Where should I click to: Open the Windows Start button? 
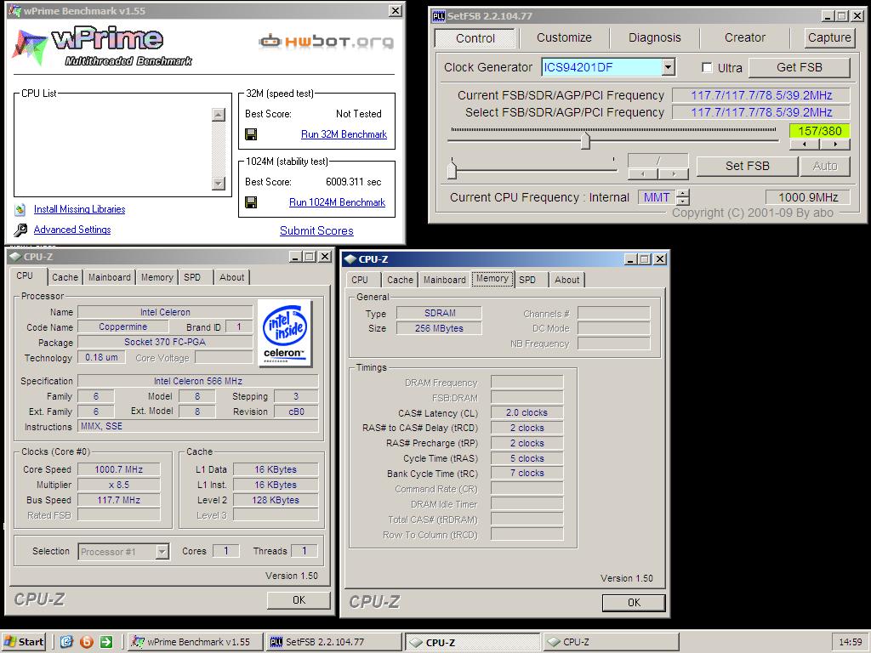23,642
